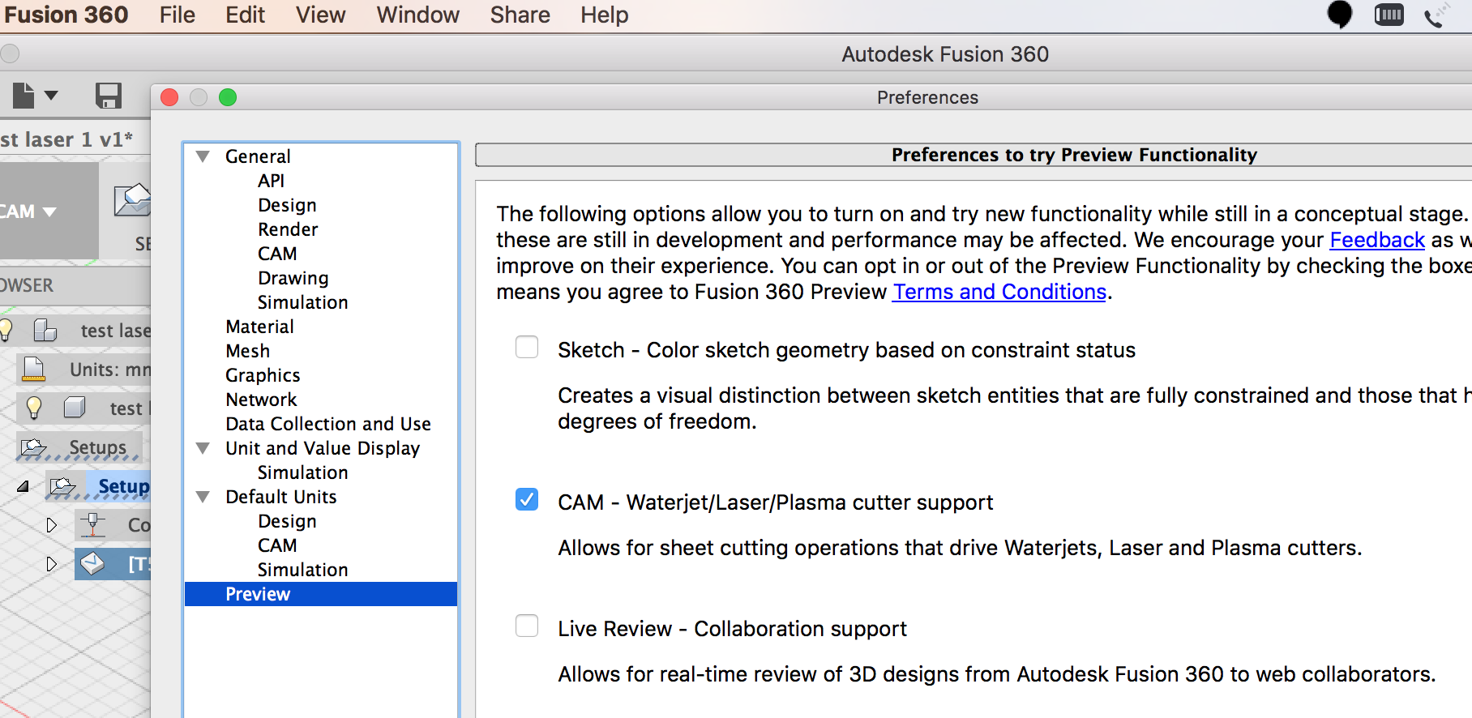Click the phone icon in menu bar
This screenshot has width=1472, height=718.
[1436, 15]
